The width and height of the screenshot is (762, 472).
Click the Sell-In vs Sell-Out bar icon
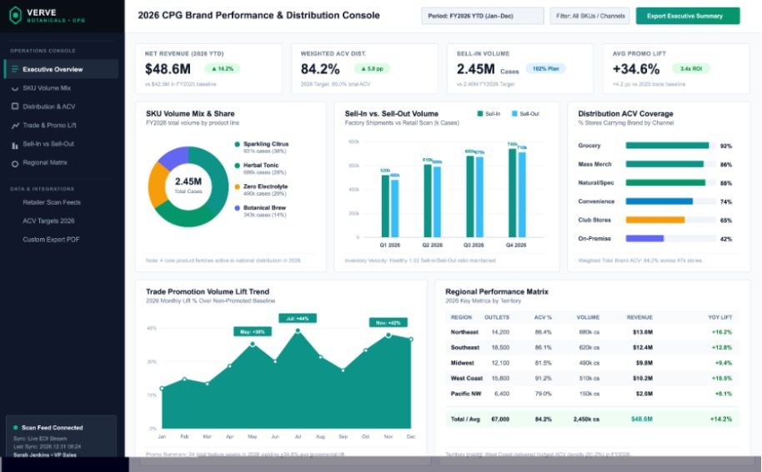(x=14, y=145)
